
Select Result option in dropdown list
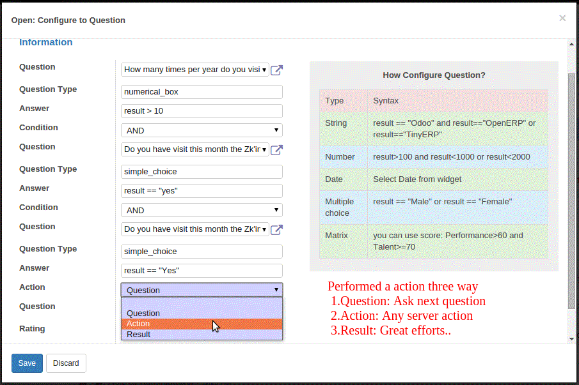click(202, 334)
